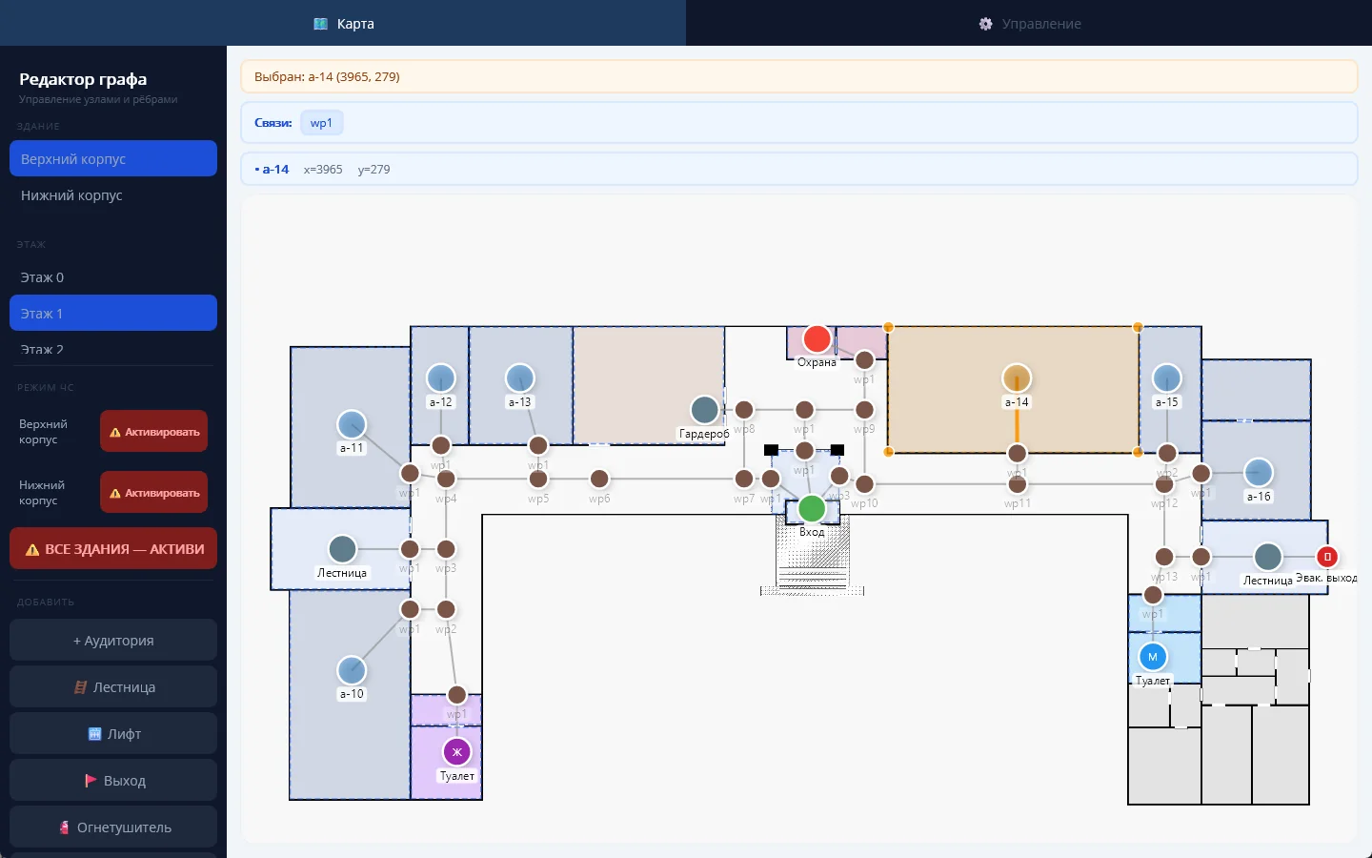Select the right Лестница node
1372x858 pixels.
click(1267, 557)
